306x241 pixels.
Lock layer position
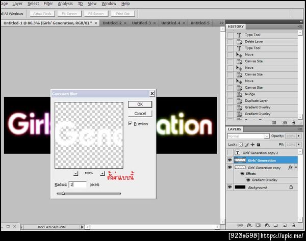pos(252,145)
